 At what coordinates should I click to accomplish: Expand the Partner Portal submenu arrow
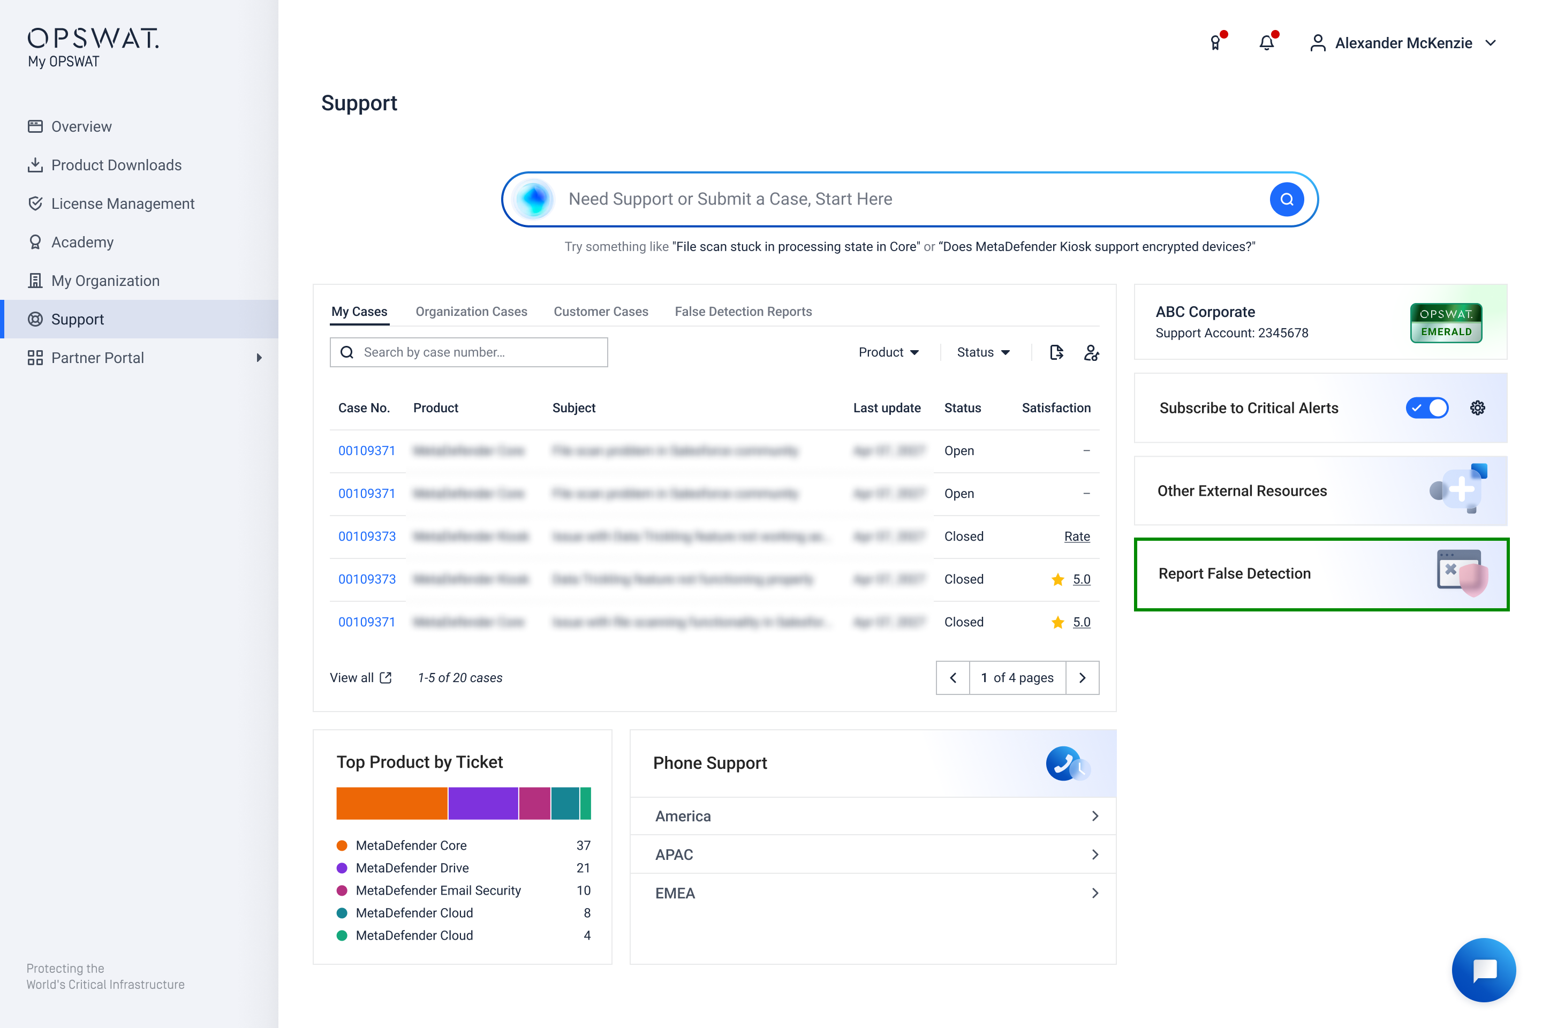click(x=259, y=358)
